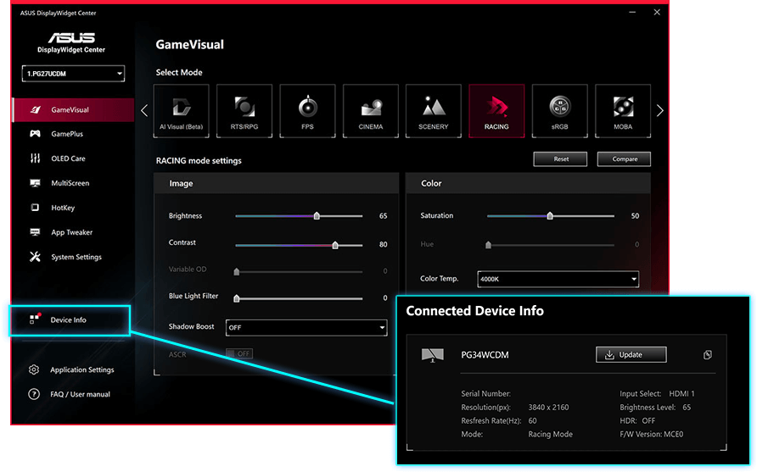Choose the CINEMA mode tile
The width and height of the screenshot is (757, 472).
point(371,111)
